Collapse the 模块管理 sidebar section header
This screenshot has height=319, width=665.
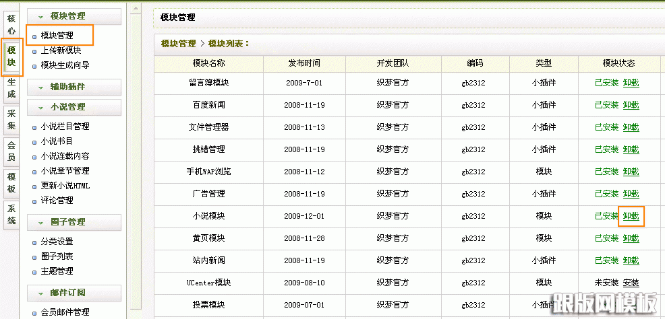(x=74, y=17)
